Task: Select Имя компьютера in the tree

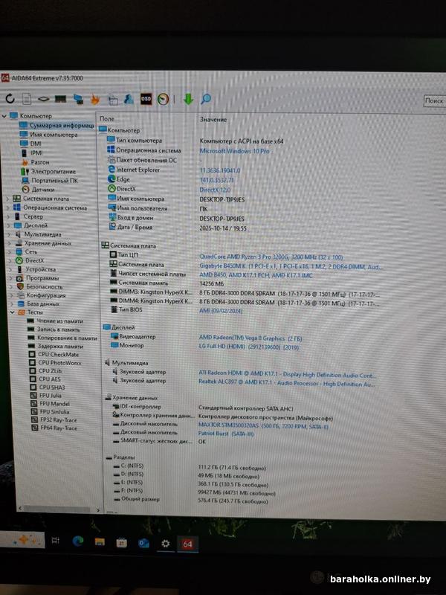Action: [54, 135]
